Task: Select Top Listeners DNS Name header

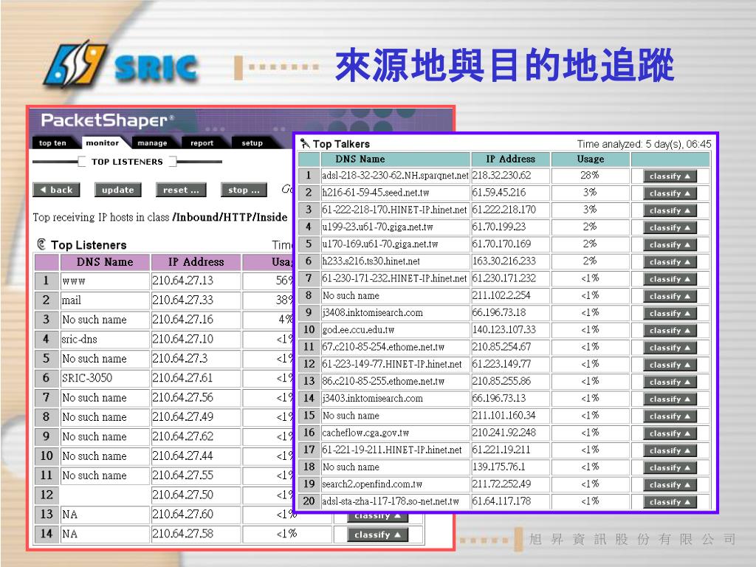Action: (105, 262)
